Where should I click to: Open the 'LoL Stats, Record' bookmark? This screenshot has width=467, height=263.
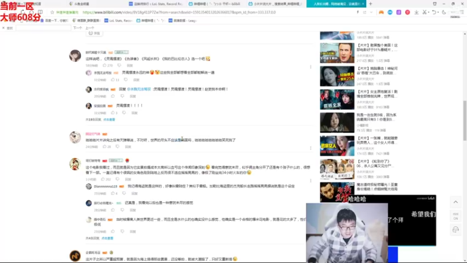tap(119, 20)
